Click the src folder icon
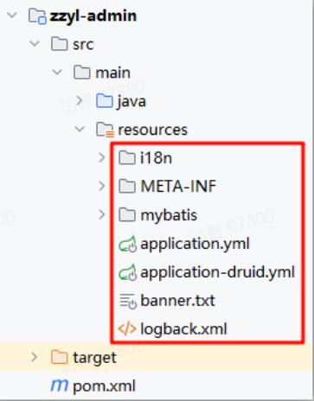Image resolution: width=314 pixels, height=401 pixels. pos(60,44)
